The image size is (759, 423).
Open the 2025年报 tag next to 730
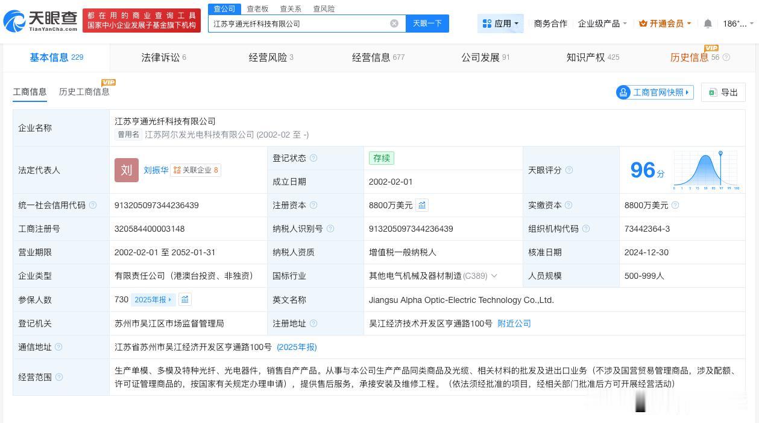pos(153,299)
